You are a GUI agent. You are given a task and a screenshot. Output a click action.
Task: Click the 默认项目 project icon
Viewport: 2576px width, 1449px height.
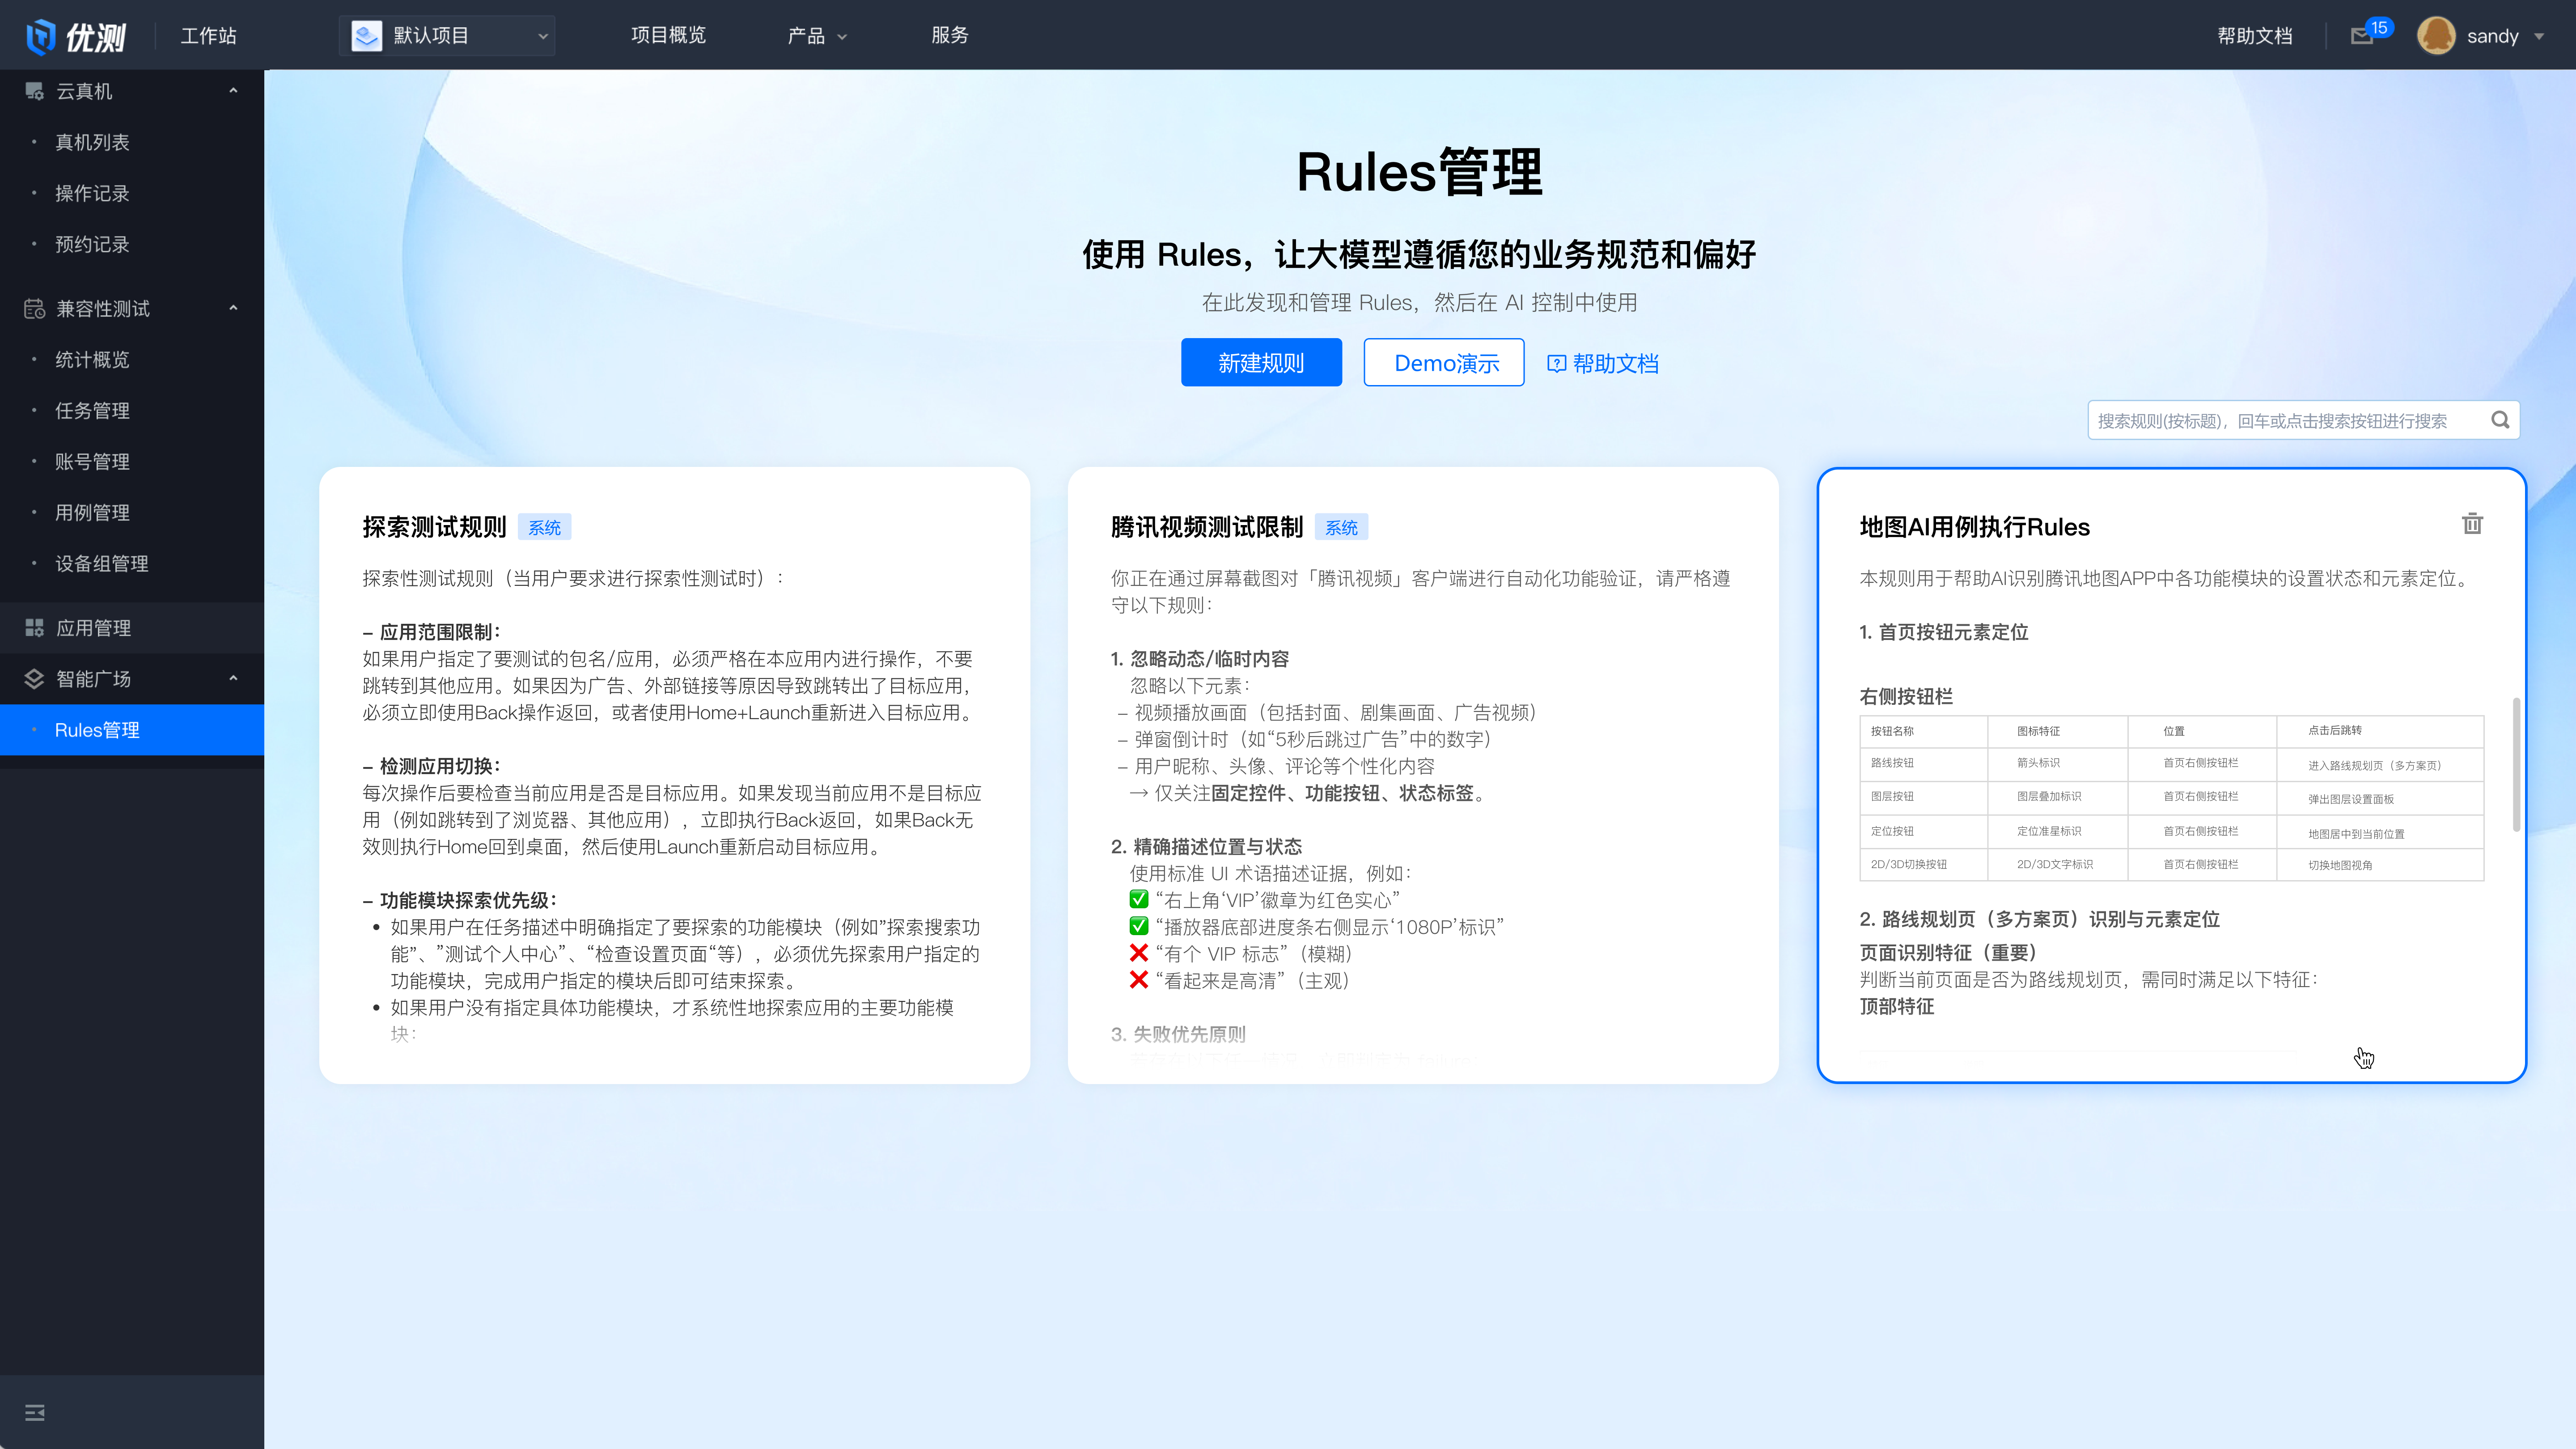tap(367, 36)
